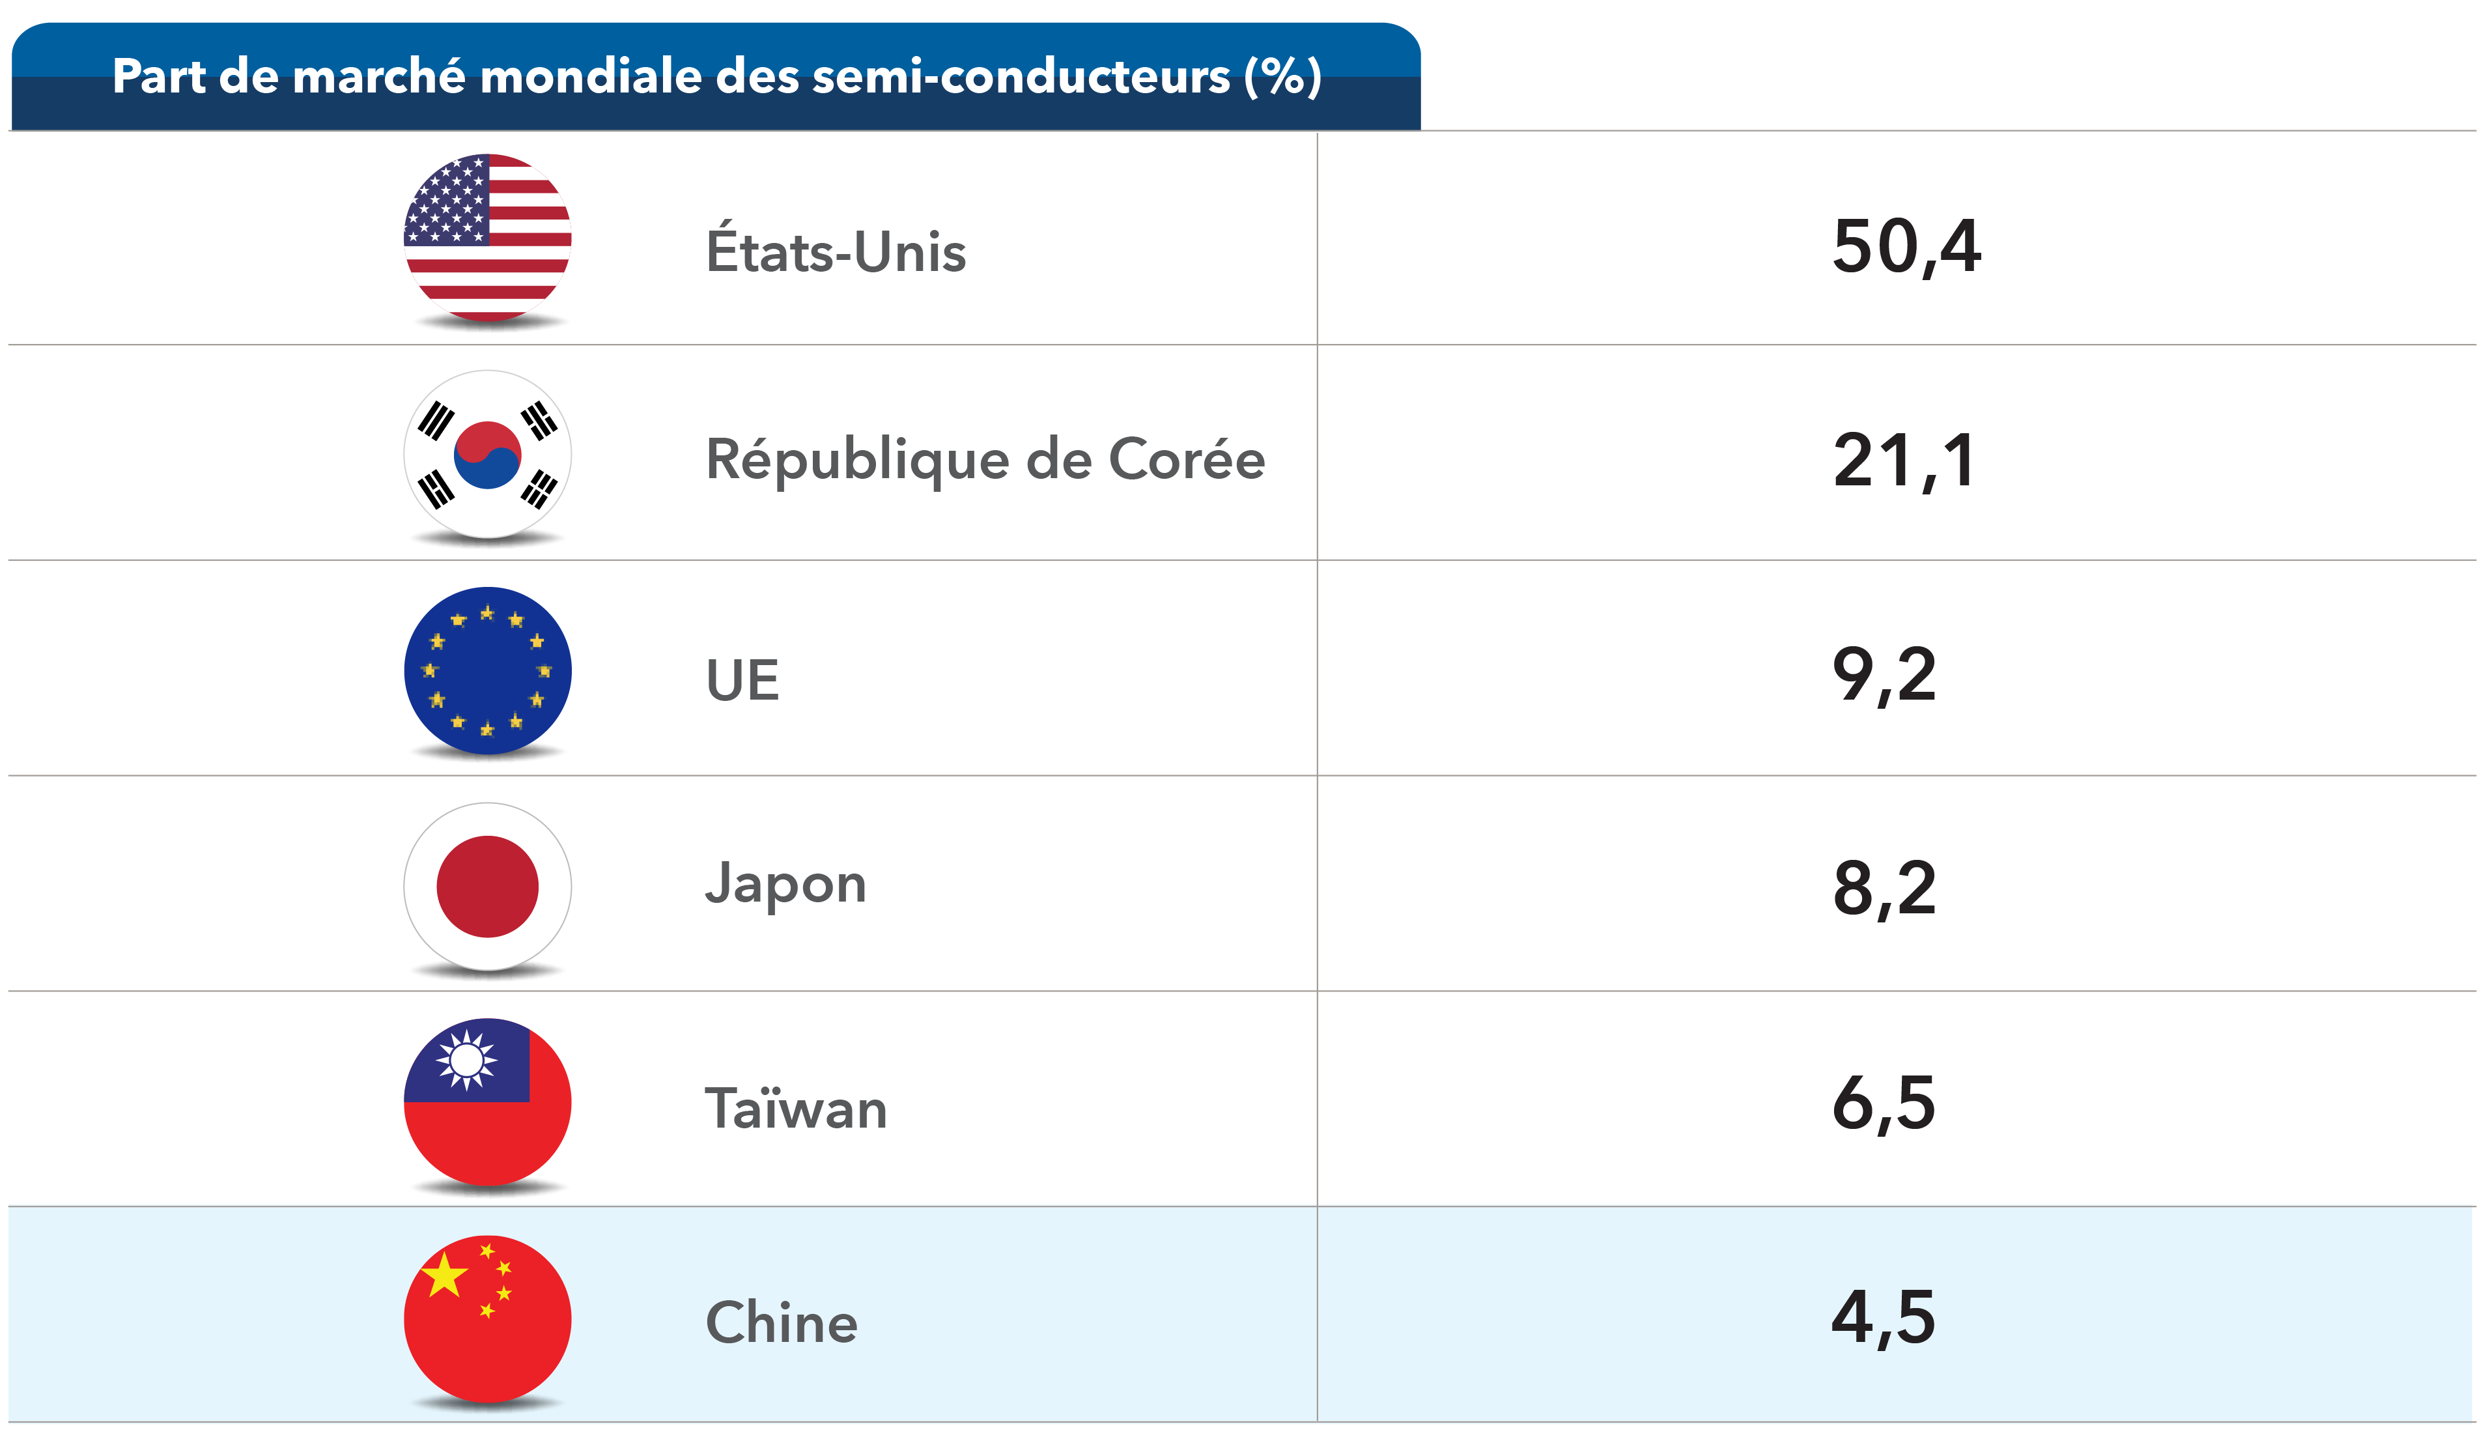Select the 21,1 market share value

tap(1904, 461)
